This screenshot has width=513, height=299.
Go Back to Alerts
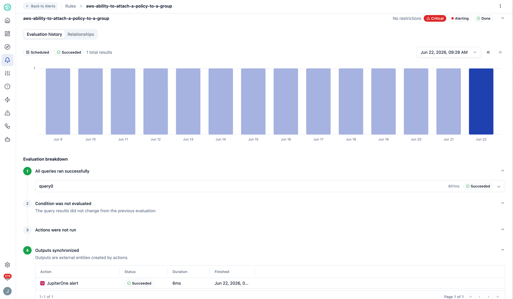[41, 6]
